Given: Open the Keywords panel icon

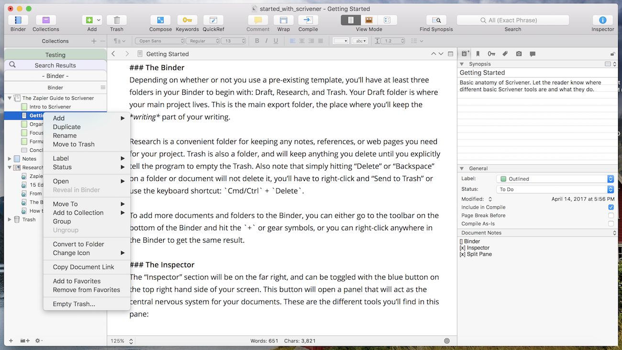Looking at the screenshot, I should point(187,20).
